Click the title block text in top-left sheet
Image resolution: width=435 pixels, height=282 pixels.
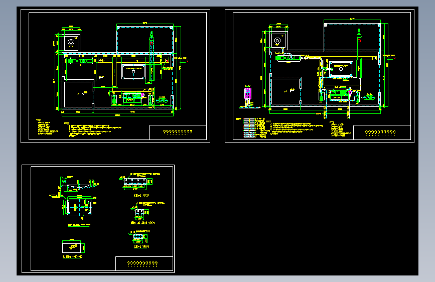tap(178, 132)
